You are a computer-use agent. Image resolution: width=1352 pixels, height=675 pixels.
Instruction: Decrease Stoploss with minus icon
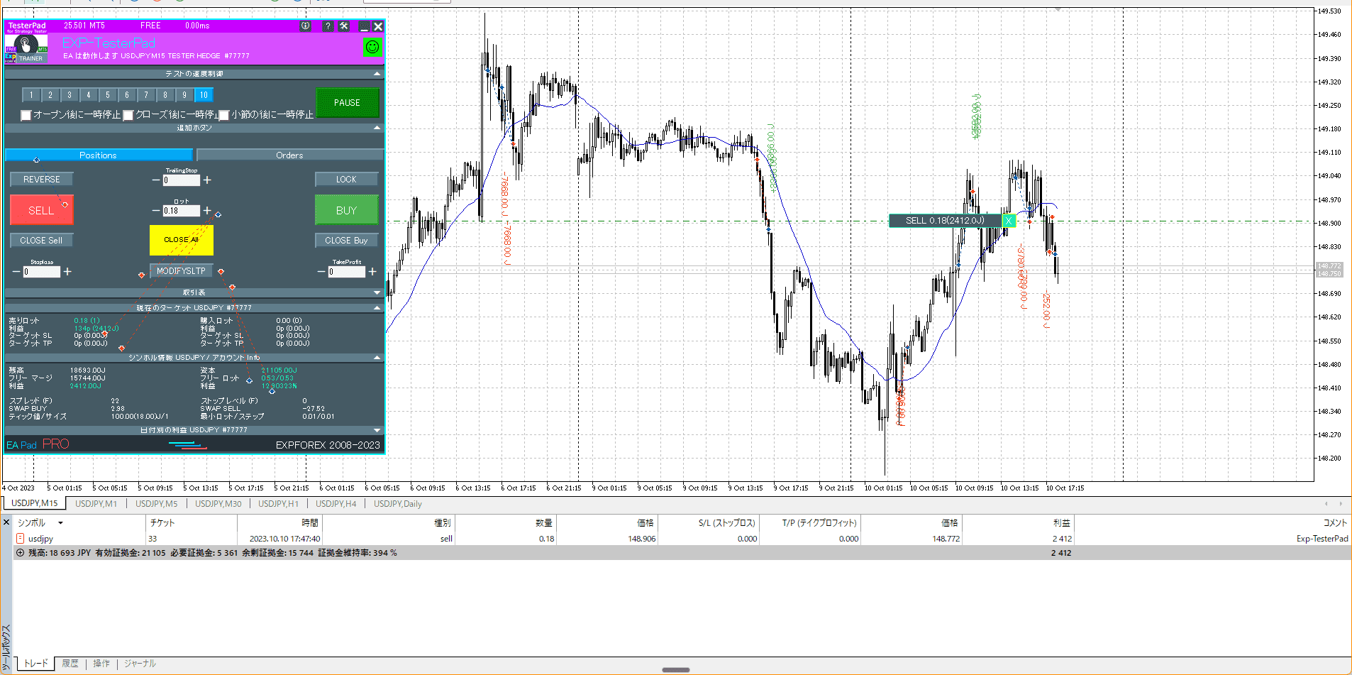[16, 272]
